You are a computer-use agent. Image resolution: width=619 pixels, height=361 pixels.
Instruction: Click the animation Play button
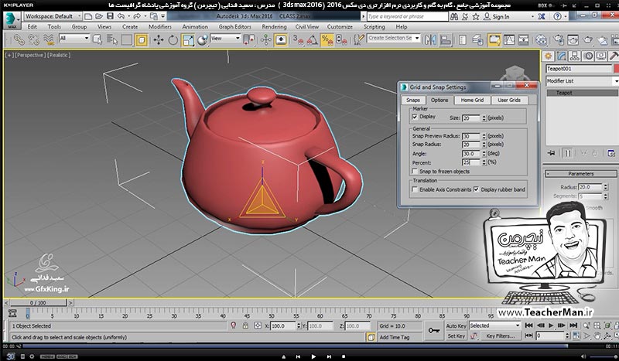point(551,325)
